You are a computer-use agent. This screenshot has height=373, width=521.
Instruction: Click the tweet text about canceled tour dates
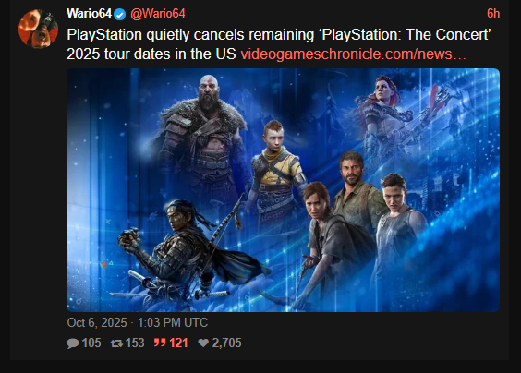(278, 44)
